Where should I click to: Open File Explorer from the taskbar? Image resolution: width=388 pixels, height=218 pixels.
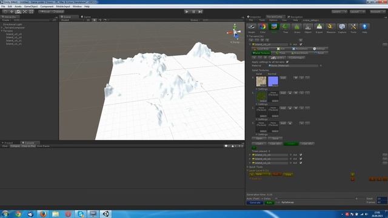click(x=55, y=214)
